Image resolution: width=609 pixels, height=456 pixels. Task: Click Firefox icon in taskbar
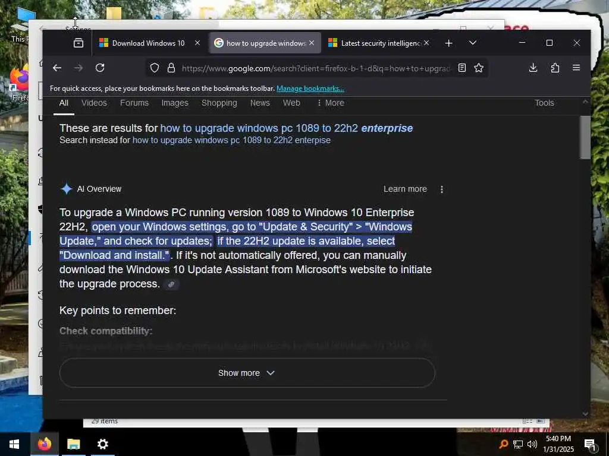tap(44, 444)
